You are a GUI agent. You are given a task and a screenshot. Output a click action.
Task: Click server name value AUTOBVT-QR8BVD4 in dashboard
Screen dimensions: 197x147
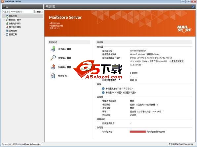point(138,51)
